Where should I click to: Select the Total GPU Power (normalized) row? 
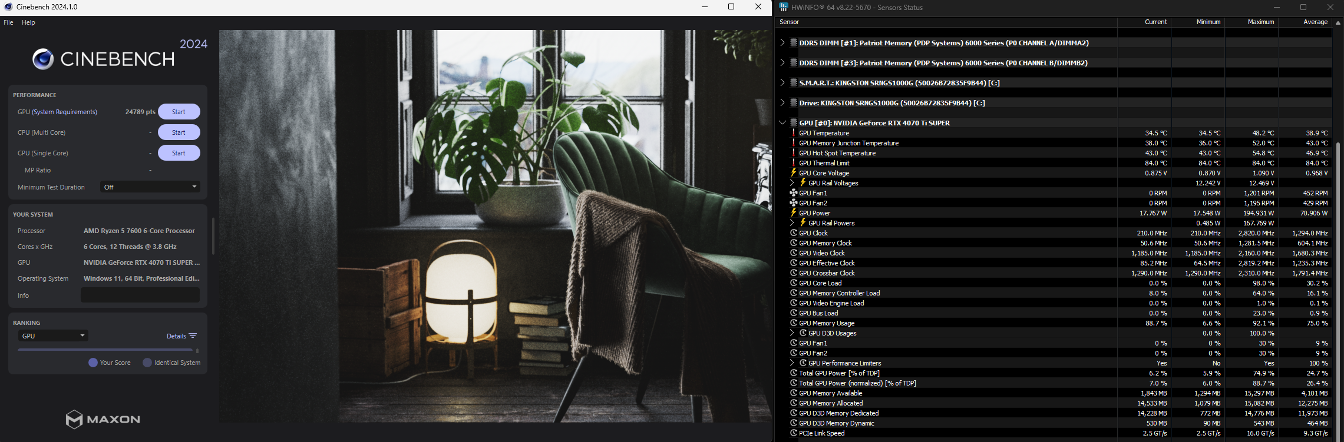pos(1054,383)
